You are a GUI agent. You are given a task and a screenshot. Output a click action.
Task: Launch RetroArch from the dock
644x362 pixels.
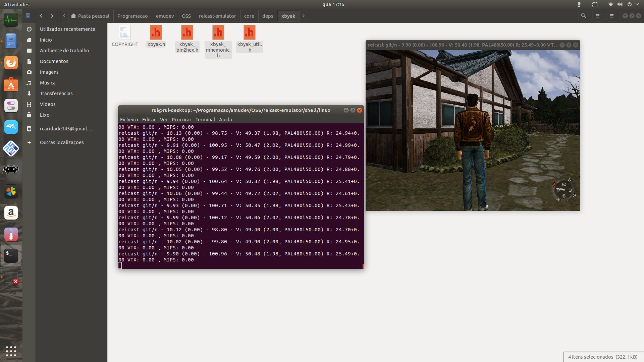[11, 170]
